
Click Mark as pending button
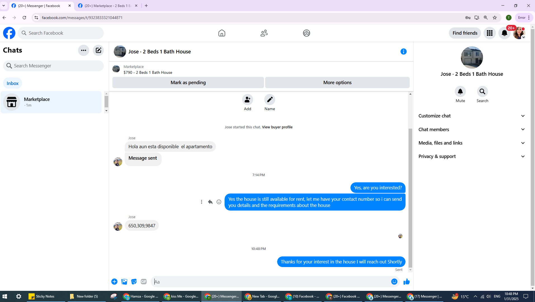(x=188, y=82)
